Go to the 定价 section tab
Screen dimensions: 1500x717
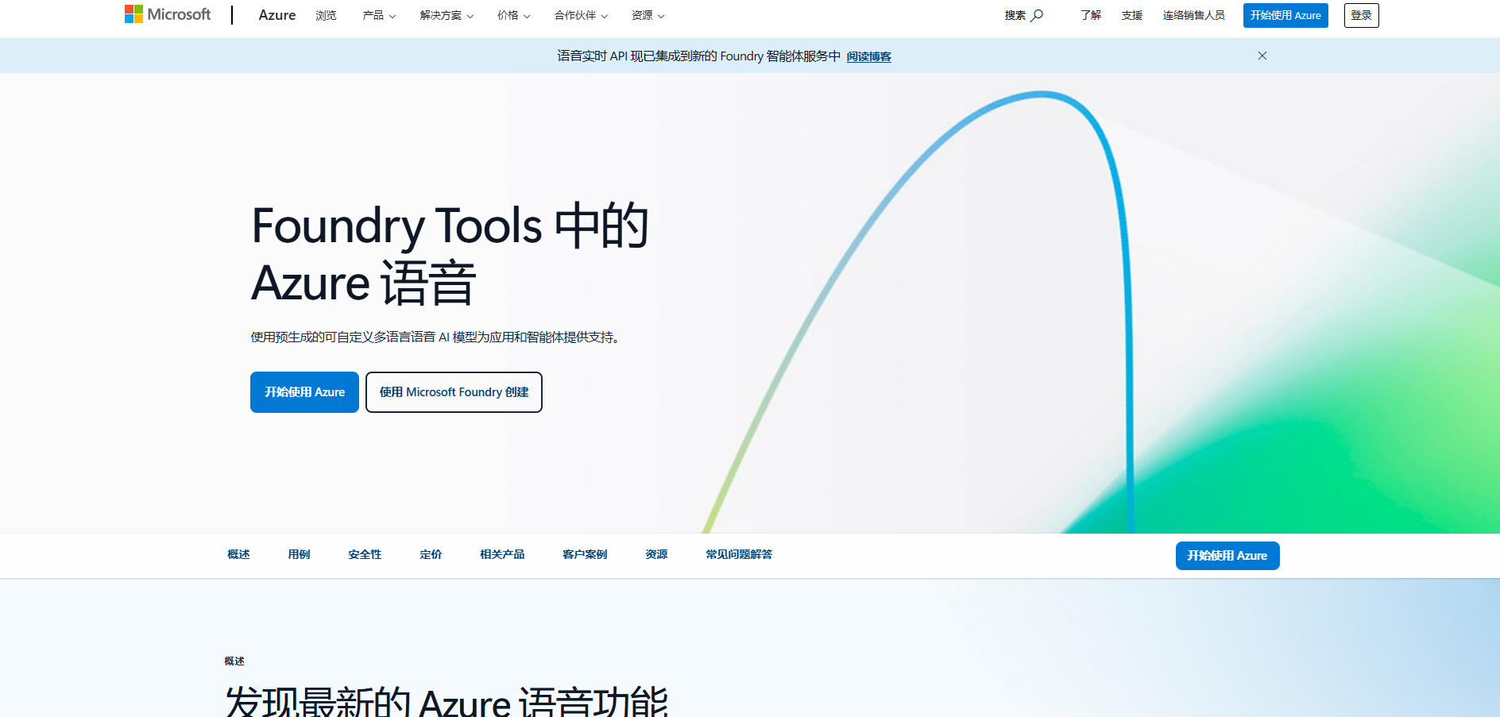[431, 554]
